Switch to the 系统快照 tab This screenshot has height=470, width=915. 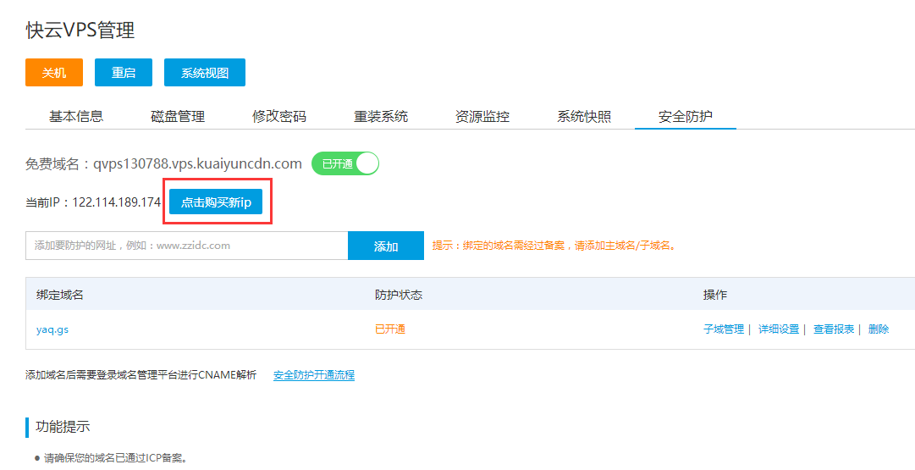(584, 117)
